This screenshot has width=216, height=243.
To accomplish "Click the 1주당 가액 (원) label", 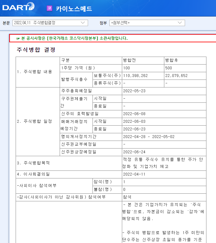I will (x=78, y=68).
